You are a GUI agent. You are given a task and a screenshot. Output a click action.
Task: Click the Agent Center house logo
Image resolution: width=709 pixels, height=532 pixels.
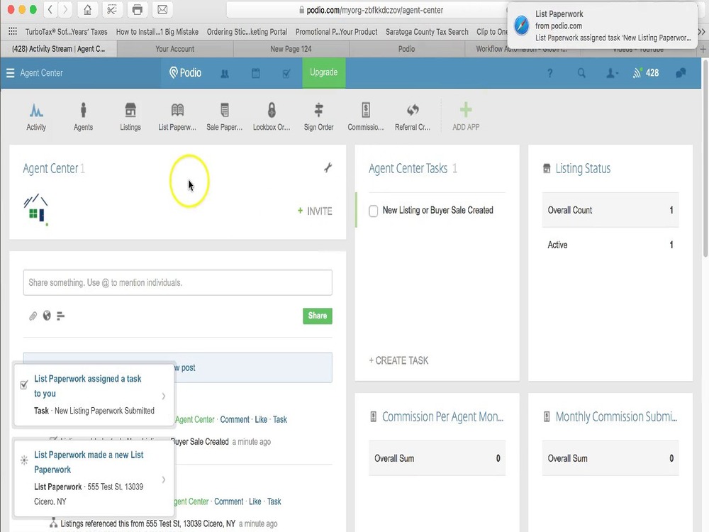[35, 209]
